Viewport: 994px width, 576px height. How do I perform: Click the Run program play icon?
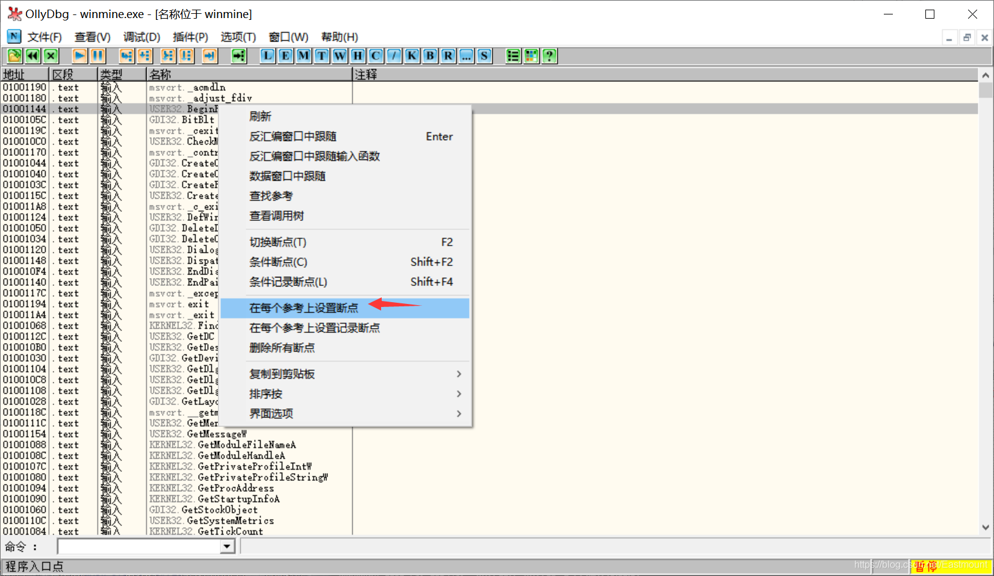pyautogui.click(x=79, y=56)
